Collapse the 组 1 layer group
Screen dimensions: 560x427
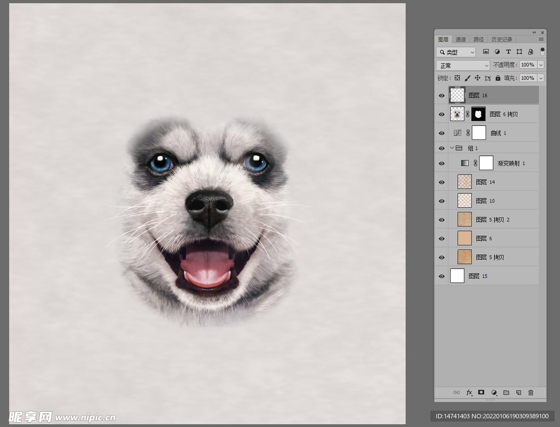(x=452, y=148)
